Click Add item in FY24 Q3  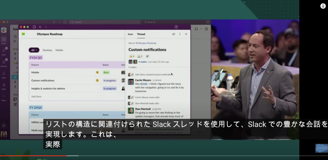tap(36, 97)
